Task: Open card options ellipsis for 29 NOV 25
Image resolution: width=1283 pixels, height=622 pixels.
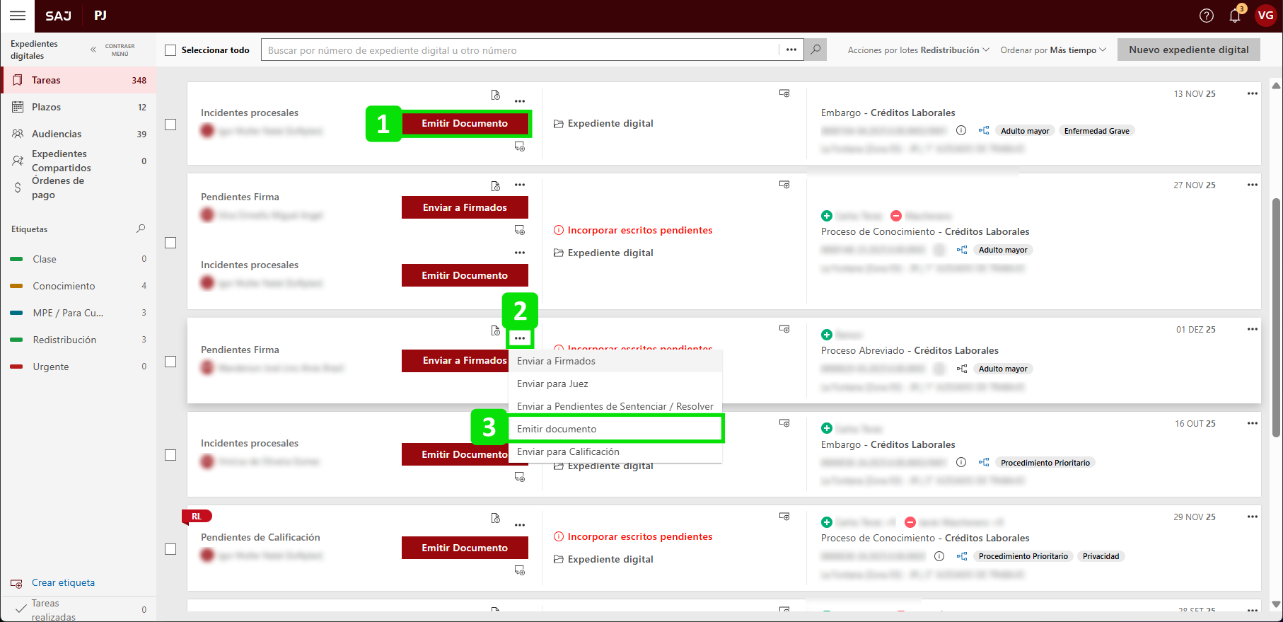Action: point(1253,517)
